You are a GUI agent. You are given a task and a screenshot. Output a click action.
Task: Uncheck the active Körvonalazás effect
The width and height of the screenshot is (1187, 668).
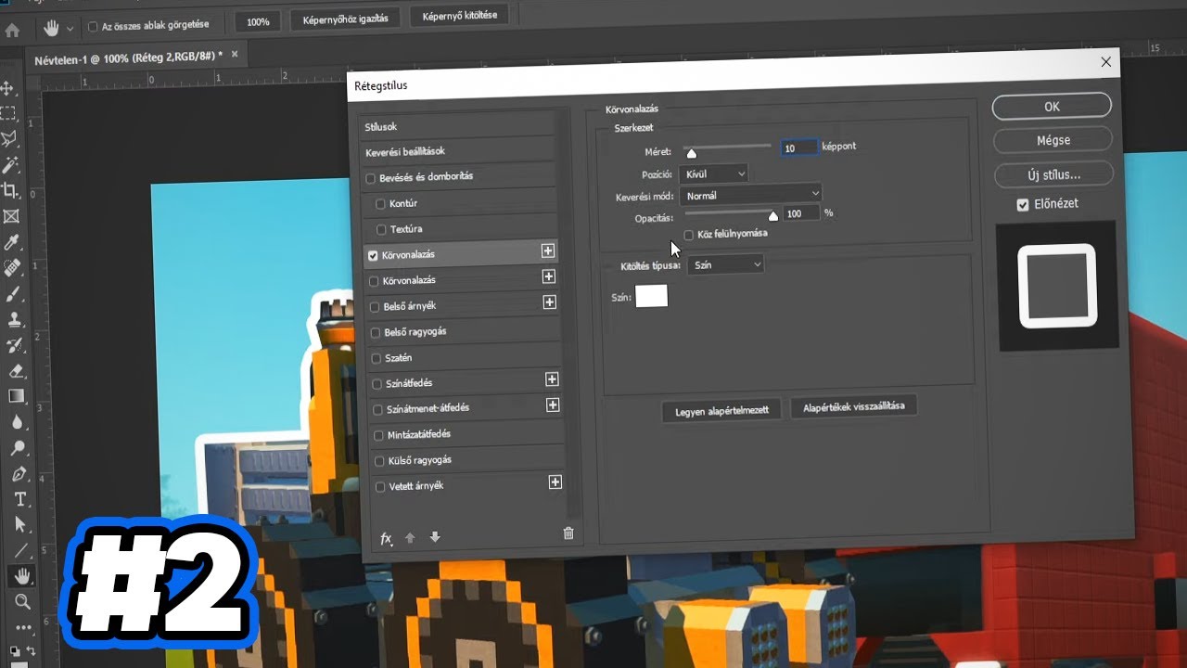373,255
